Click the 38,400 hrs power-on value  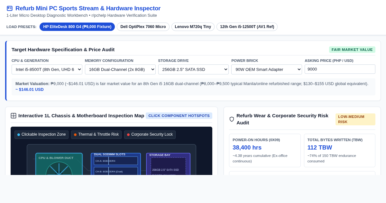tap(247, 148)
